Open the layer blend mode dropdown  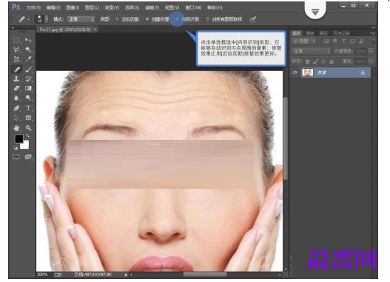(311, 51)
